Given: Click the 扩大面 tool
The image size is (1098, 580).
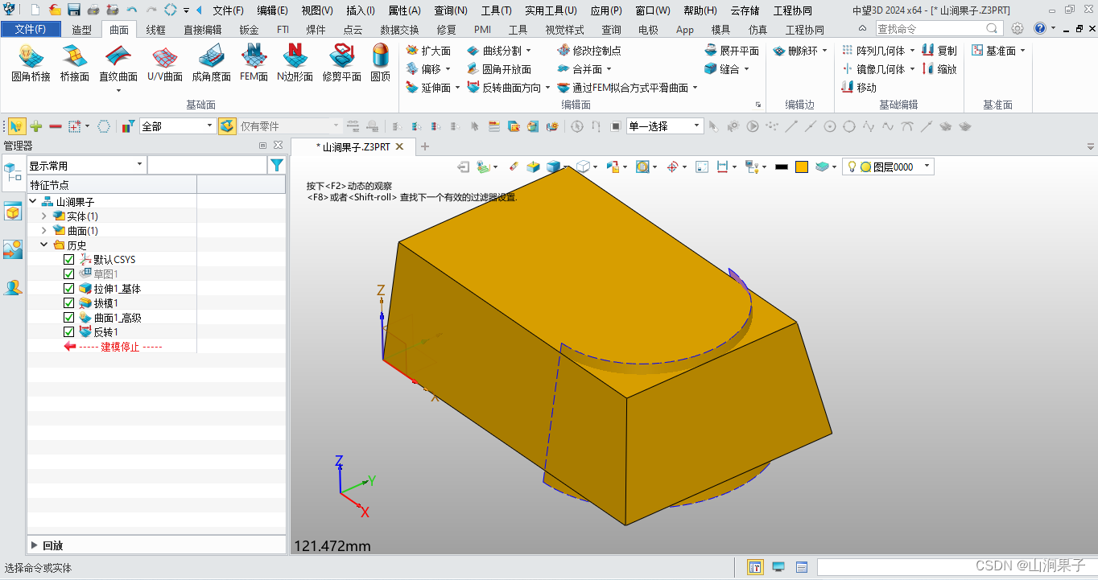Looking at the screenshot, I should click(x=428, y=51).
